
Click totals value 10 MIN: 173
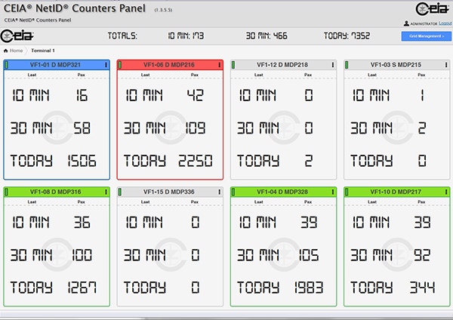186,35
